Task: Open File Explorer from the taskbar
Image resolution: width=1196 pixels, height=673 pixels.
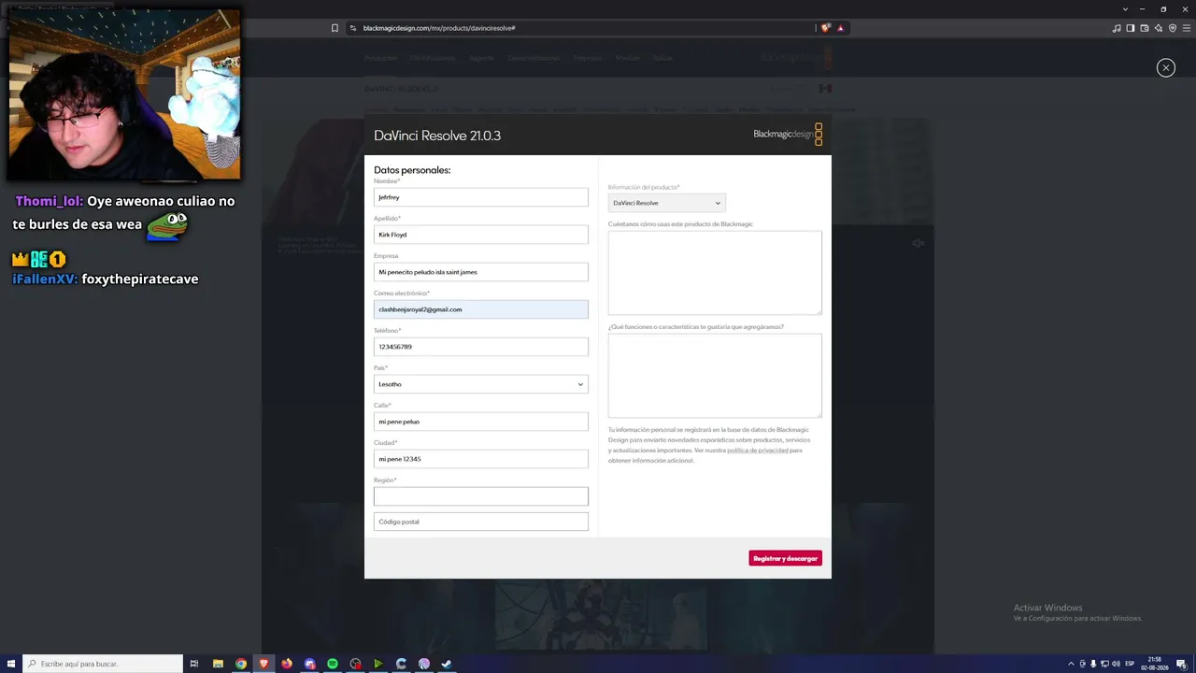Action: click(x=218, y=664)
